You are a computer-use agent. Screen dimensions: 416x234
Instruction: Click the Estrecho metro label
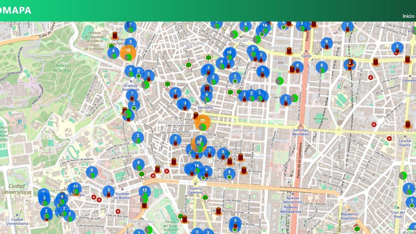tap(205, 107)
